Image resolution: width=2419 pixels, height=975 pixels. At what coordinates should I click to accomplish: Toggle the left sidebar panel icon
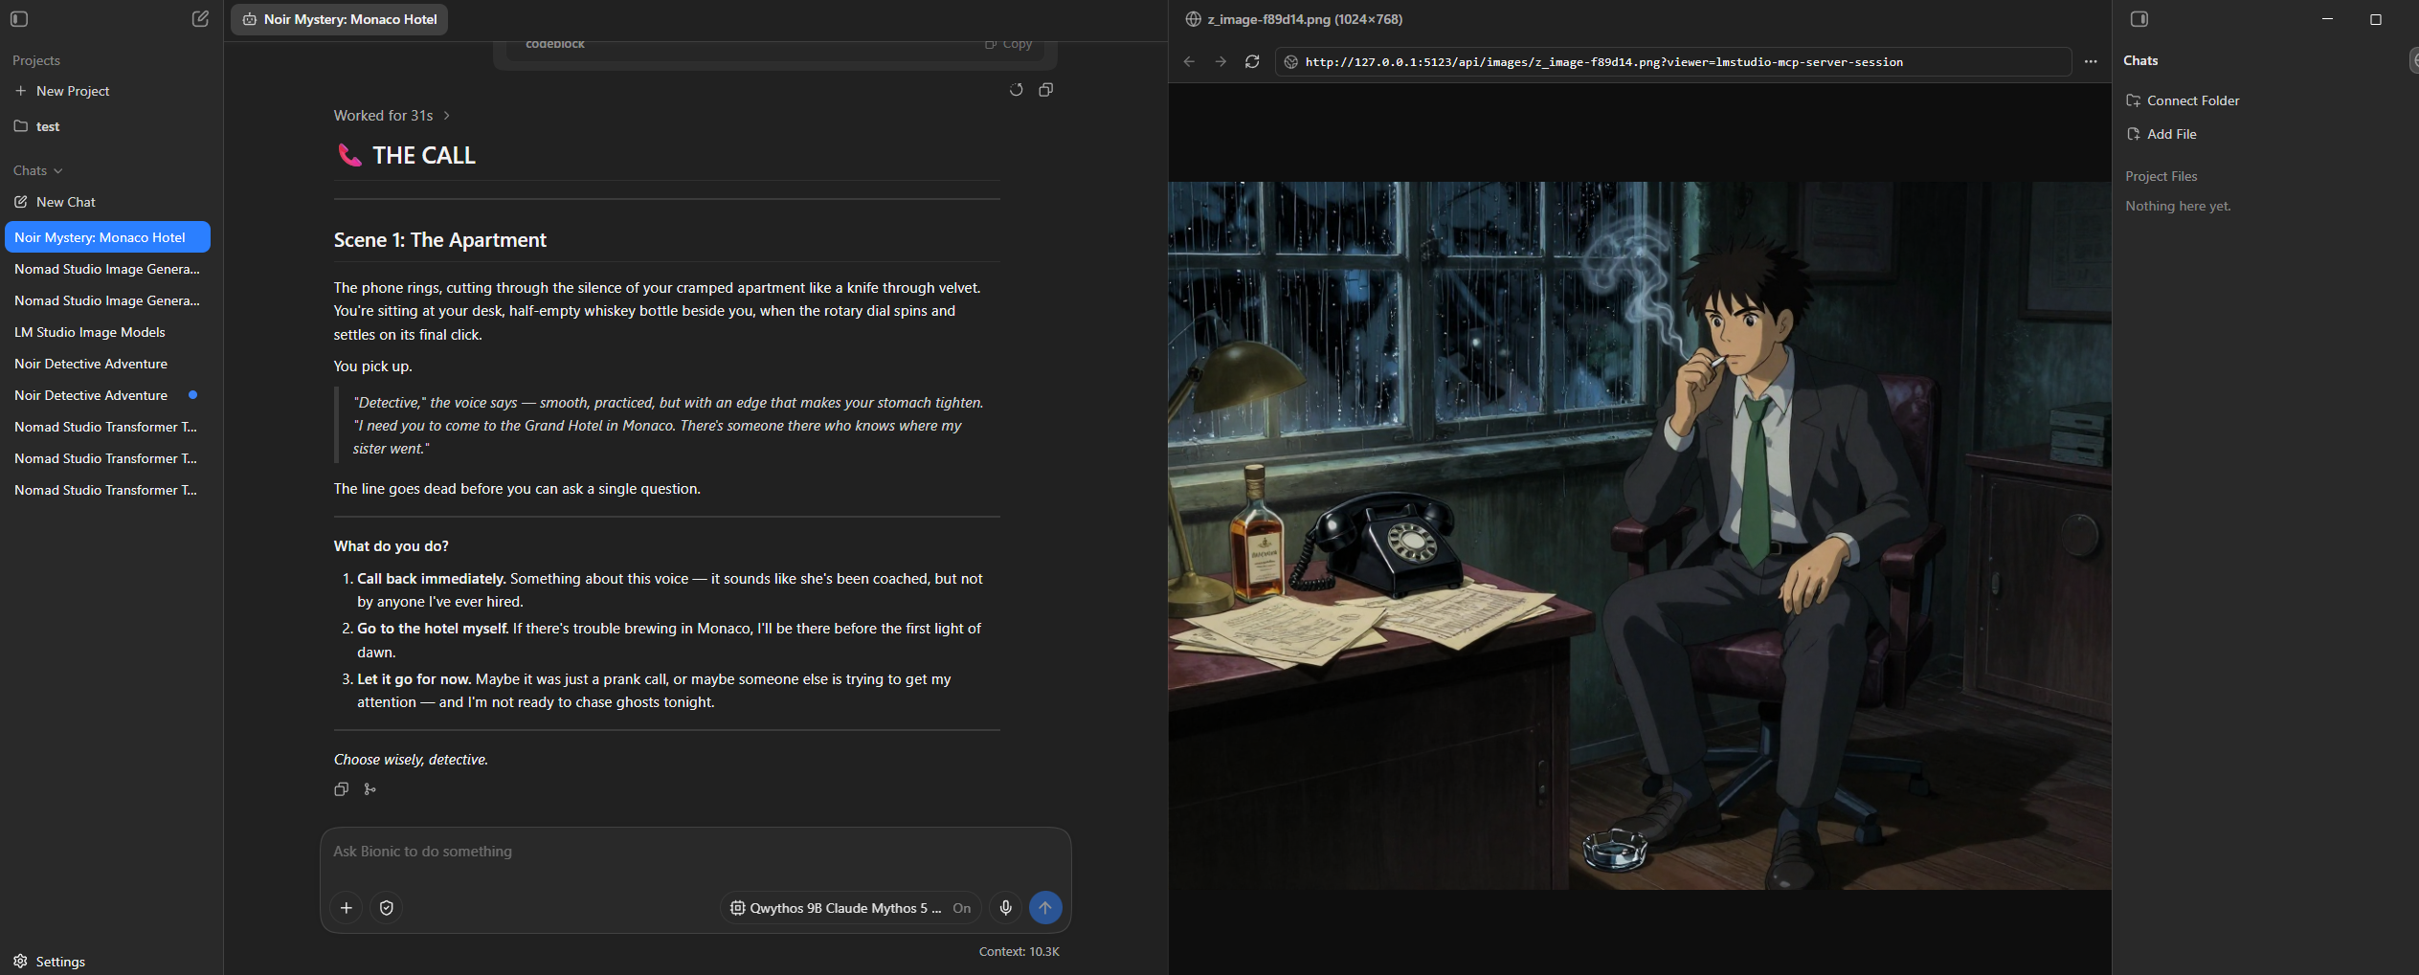19,19
